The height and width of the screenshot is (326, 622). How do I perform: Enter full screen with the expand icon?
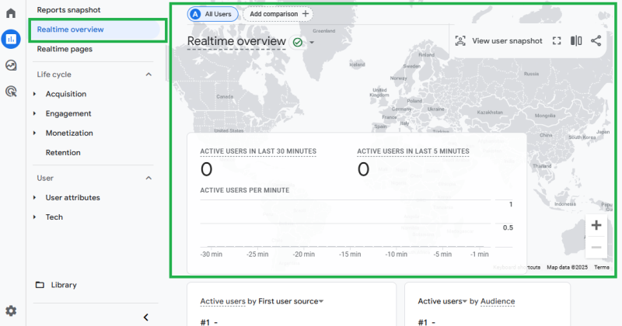(557, 41)
